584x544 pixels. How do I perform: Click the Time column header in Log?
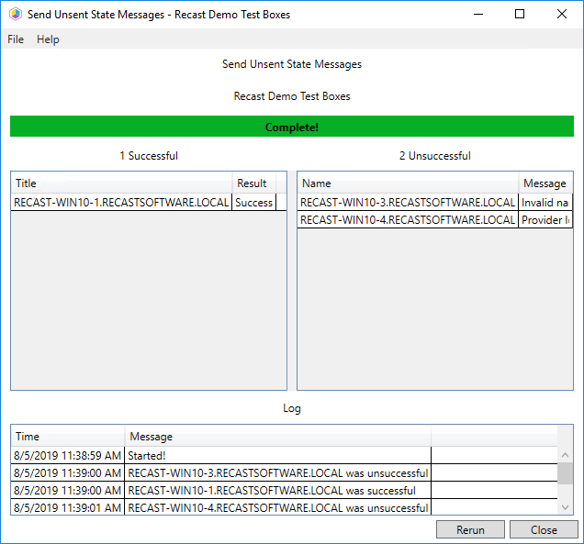pos(68,436)
